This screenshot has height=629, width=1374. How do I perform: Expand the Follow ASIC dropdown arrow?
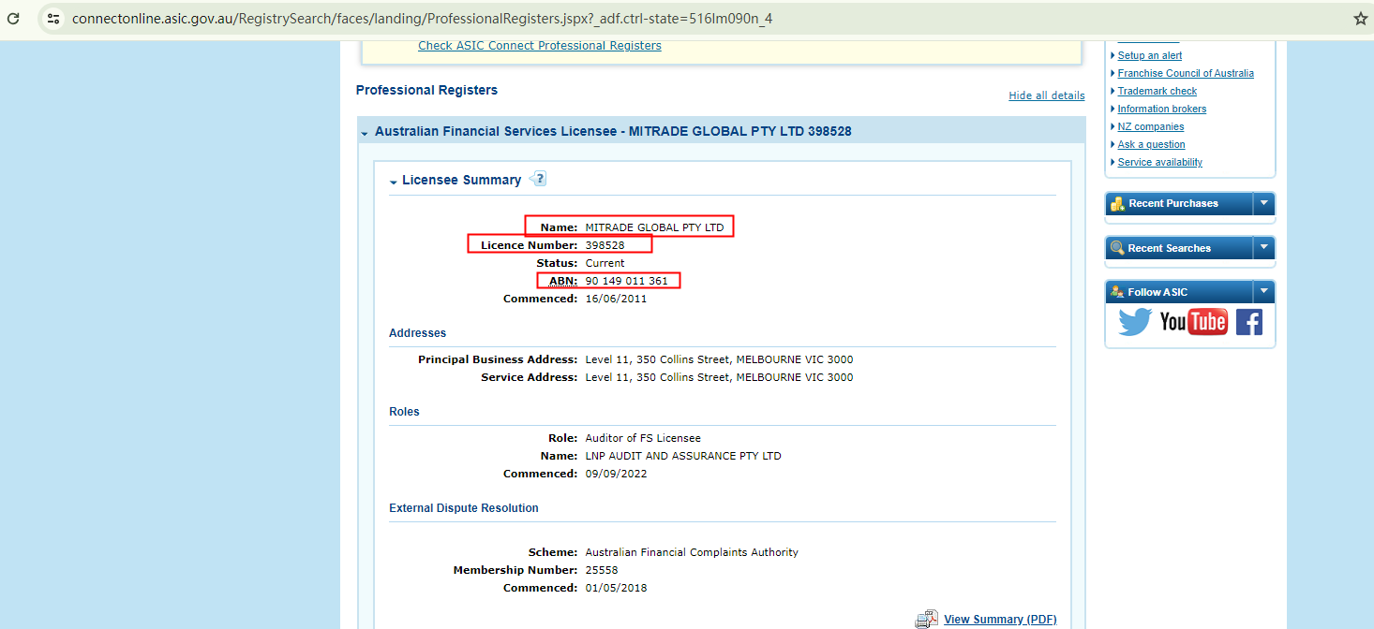point(1264,292)
